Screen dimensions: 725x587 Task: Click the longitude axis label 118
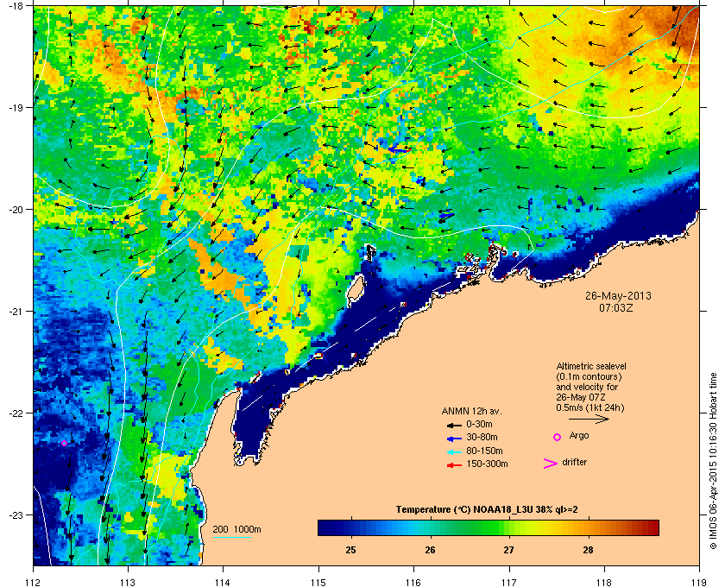click(x=604, y=582)
